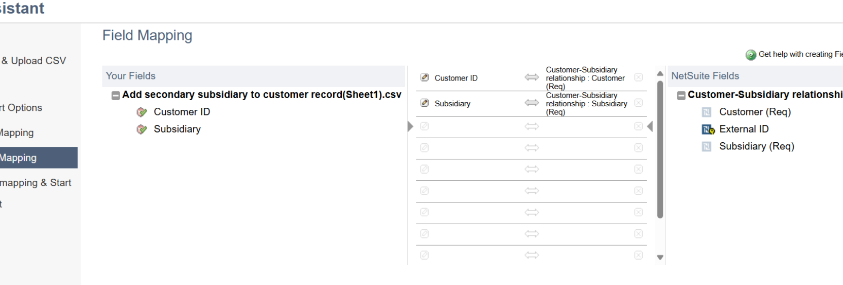Go to the Upload CSV step
The image size is (843, 285).
point(33,61)
